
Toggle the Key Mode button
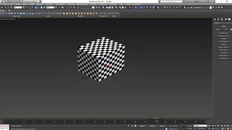pos(210,129)
